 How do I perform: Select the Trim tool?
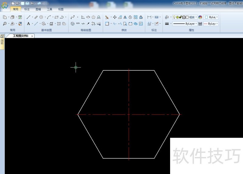pos(115,24)
